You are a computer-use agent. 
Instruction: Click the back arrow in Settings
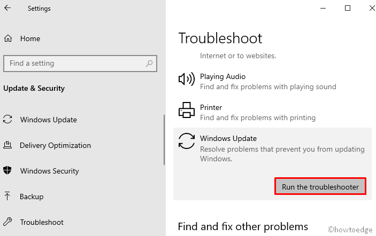tap(7, 9)
